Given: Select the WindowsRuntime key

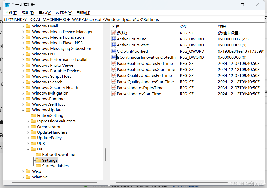Looking at the screenshot, I should 48,99.
